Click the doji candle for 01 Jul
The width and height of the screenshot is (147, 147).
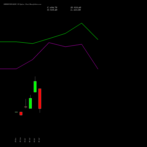click(x=26, y=107)
